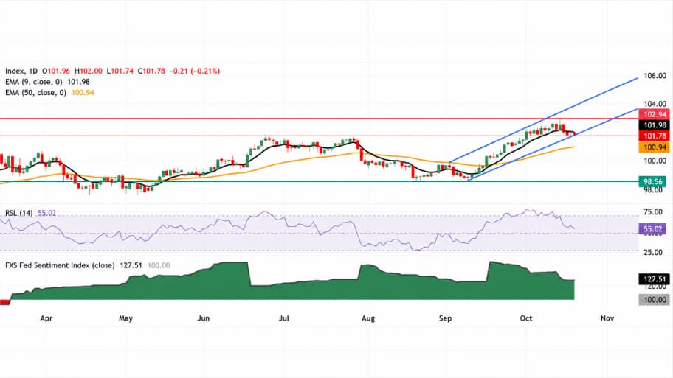Click the green 98.56 support price tag

click(x=653, y=181)
